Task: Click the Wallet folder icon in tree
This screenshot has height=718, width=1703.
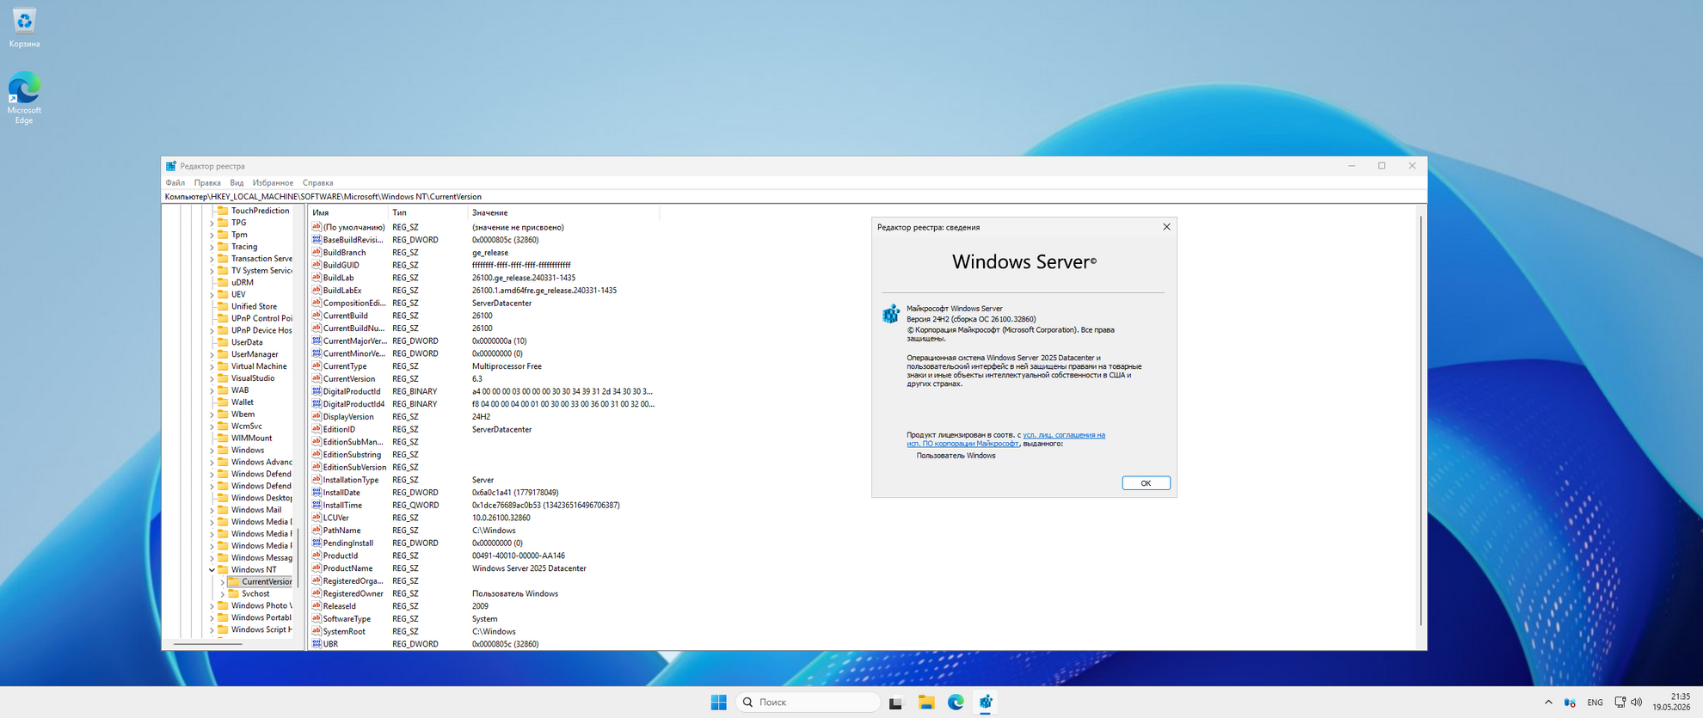Action: point(223,402)
